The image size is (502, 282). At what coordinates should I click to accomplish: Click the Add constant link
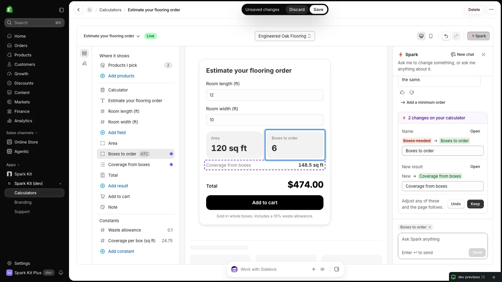(x=121, y=251)
